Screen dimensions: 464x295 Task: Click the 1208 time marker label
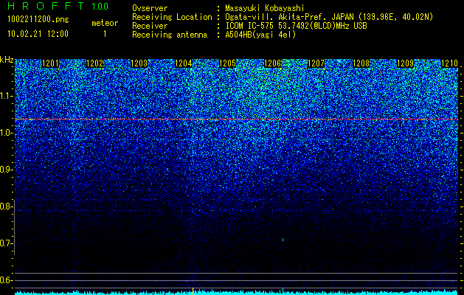361,63
